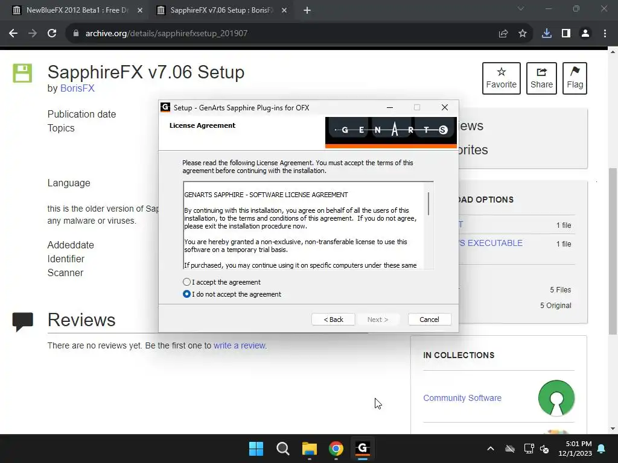Click the page scrollbar up arrow
The image size is (618, 463).
[x=613, y=52]
